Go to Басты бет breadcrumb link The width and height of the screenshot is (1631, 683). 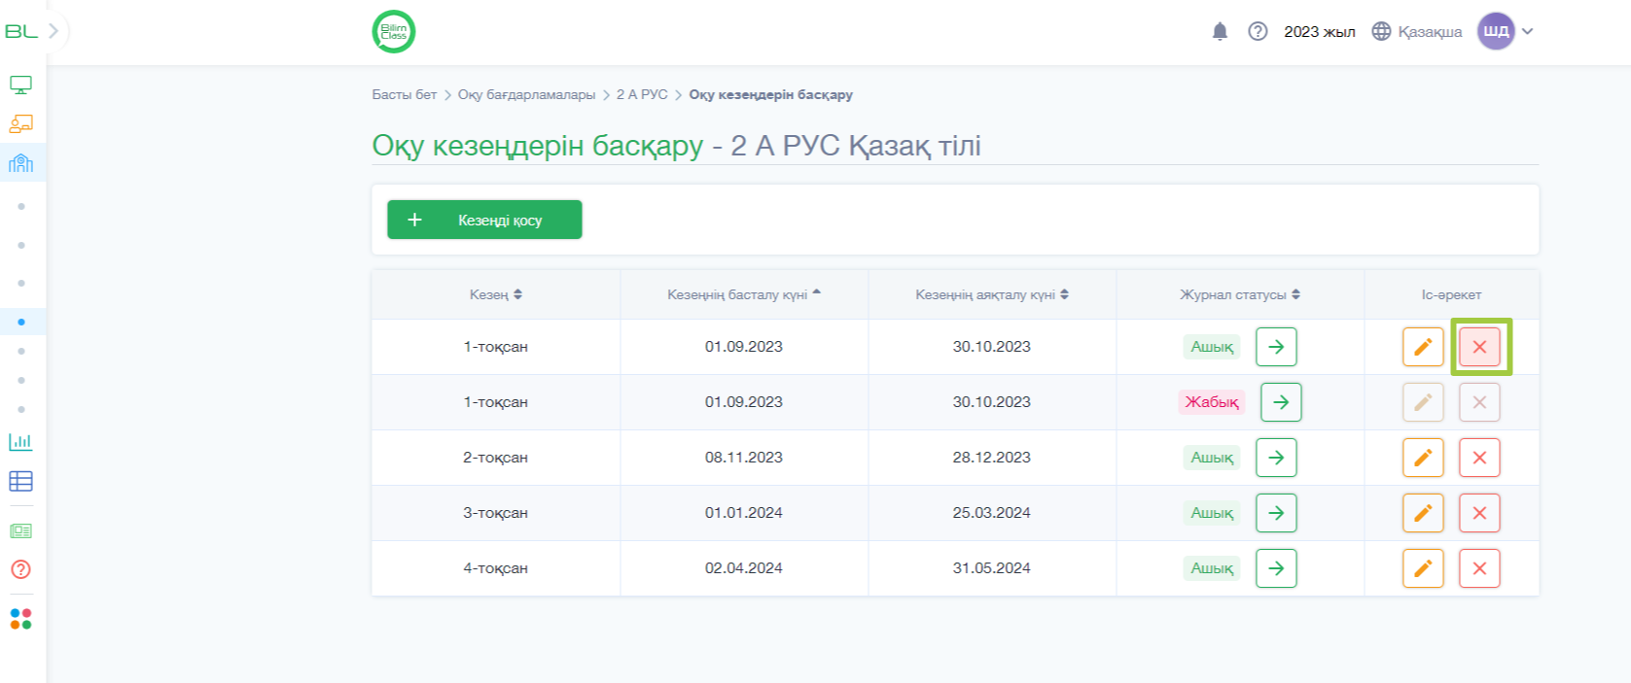405,94
